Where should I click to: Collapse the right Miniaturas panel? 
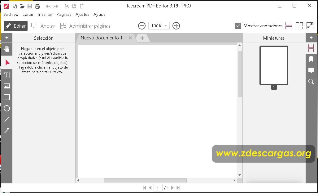(311, 38)
